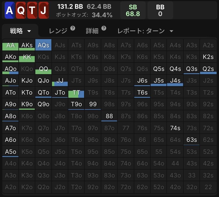Select the A5o hand cell
Screen dimensions: 219x197
click(x=10, y=151)
